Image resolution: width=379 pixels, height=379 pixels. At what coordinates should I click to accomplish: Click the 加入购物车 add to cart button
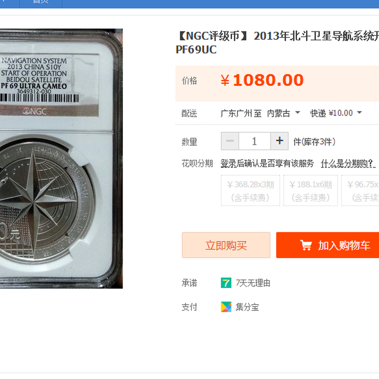pyautogui.click(x=327, y=245)
